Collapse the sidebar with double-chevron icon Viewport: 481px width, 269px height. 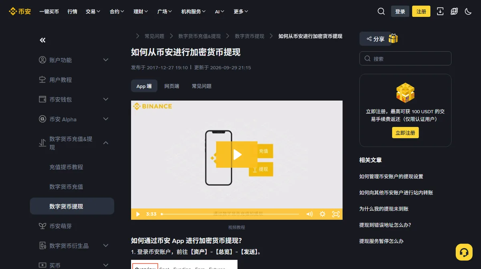(42, 40)
